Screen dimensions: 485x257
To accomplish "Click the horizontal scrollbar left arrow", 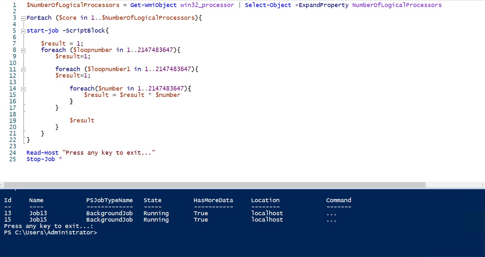I will [x=2, y=185].
